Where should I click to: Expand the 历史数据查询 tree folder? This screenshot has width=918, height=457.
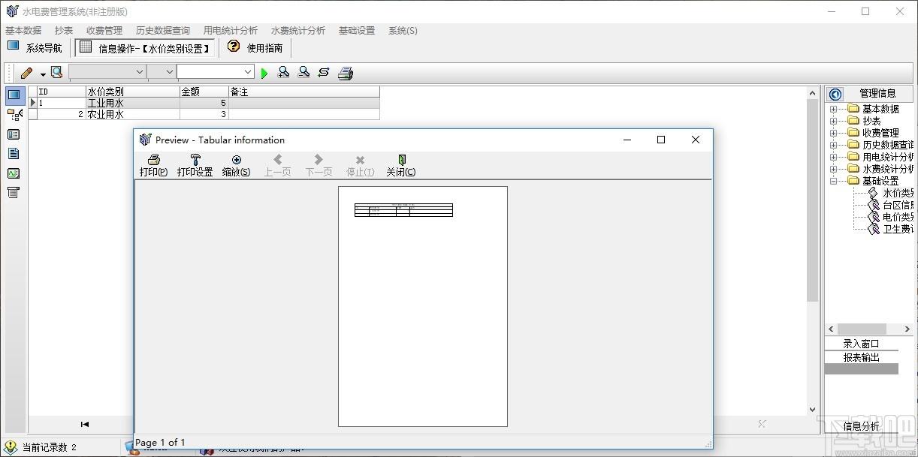point(833,146)
